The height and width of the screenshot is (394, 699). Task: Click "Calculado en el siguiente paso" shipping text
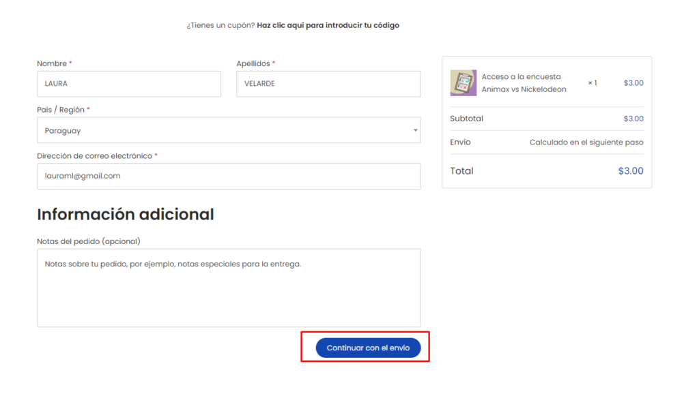586,142
